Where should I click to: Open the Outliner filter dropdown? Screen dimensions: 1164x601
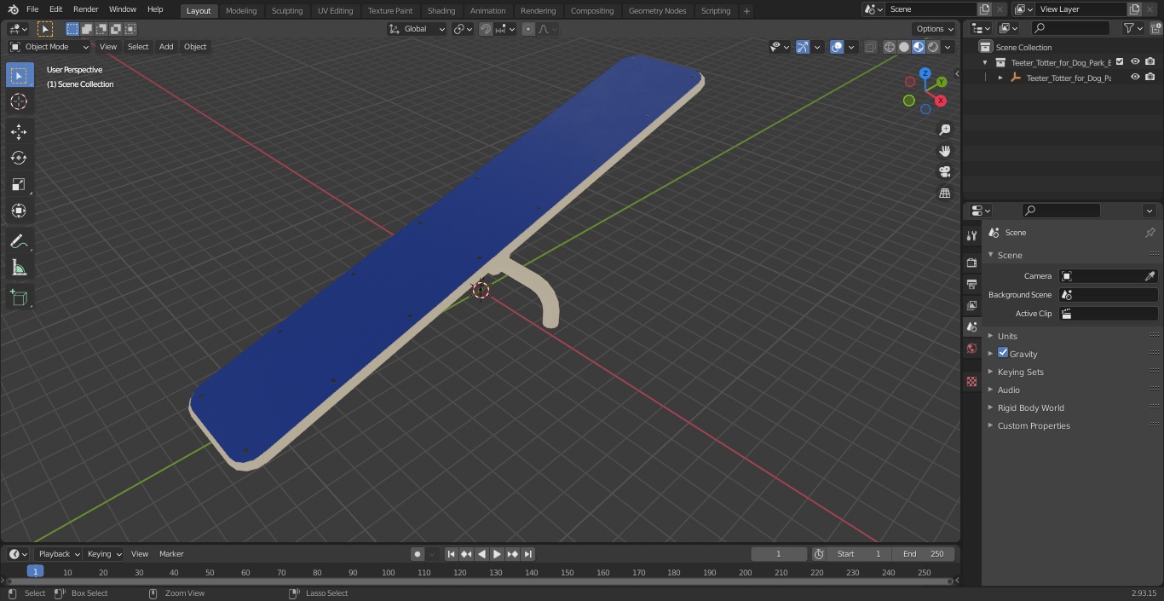tap(1132, 28)
